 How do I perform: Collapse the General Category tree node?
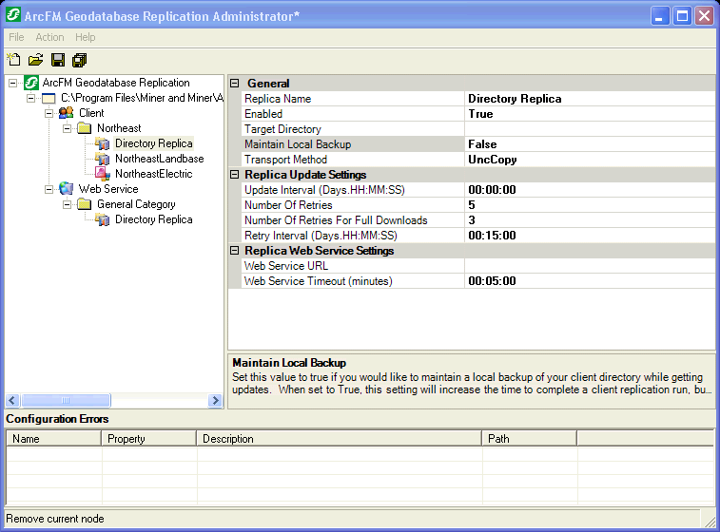[x=67, y=204]
